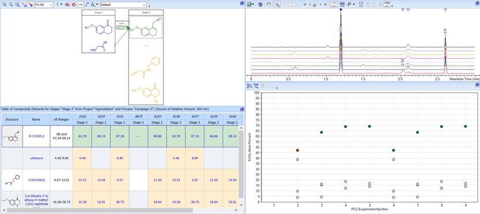Select the Stage 1 box in reaction scheme
Image resolution: width=480 pixels, height=214 pixels.
coord(98,31)
